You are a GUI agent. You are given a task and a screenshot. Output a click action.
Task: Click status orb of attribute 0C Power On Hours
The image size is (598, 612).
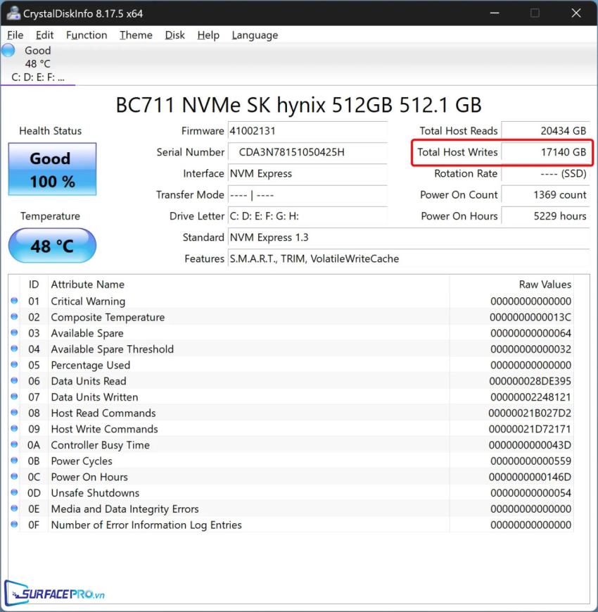point(15,477)
